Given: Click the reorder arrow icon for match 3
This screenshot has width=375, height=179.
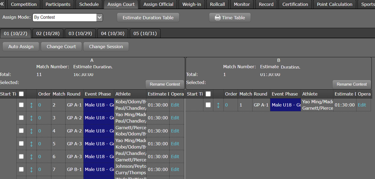Looking at the screenshot, I should 31,118.
